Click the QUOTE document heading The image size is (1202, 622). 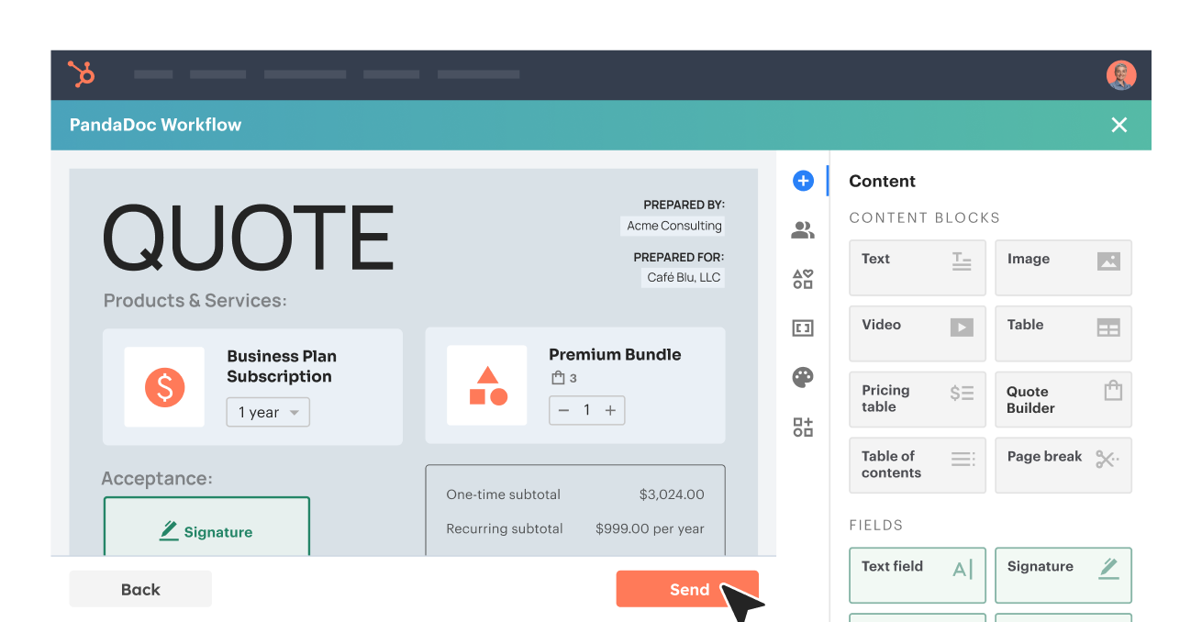[x=248, y=239]
